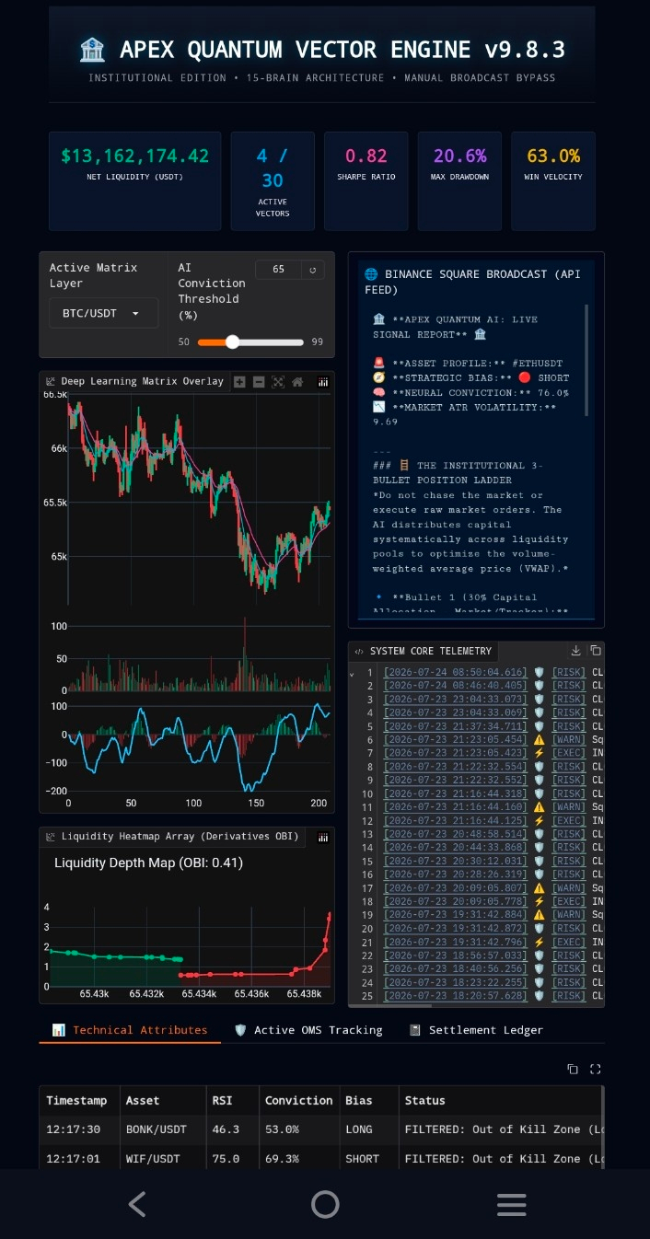650x1239 pixels.
Task: Click the $13,162,174.42 net liquidity value
Action: (135, 156)
